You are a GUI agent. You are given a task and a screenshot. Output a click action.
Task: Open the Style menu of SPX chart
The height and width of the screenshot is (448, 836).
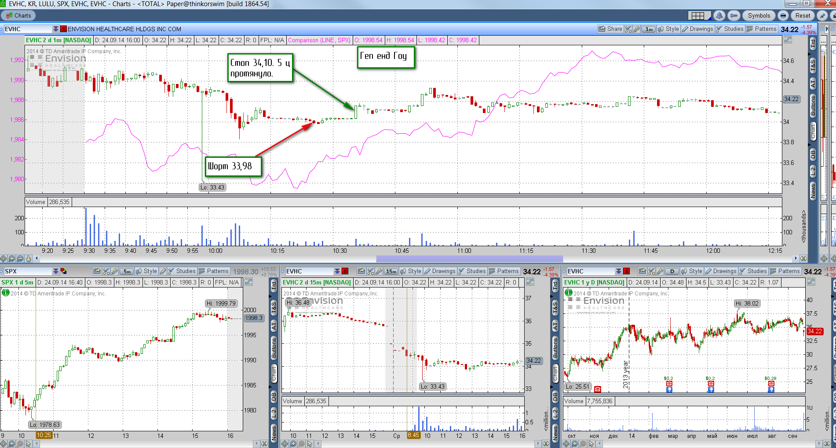(x=146, y=271)
